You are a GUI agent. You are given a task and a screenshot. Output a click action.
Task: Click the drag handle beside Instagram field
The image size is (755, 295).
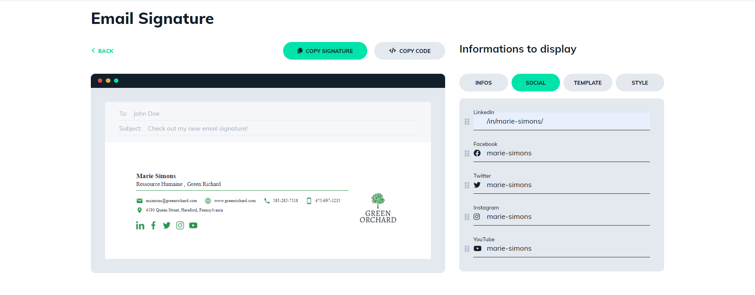click(467, 217)
